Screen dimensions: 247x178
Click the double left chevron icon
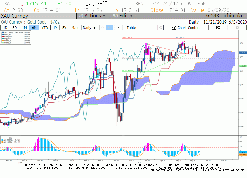(x=161, y=28)
